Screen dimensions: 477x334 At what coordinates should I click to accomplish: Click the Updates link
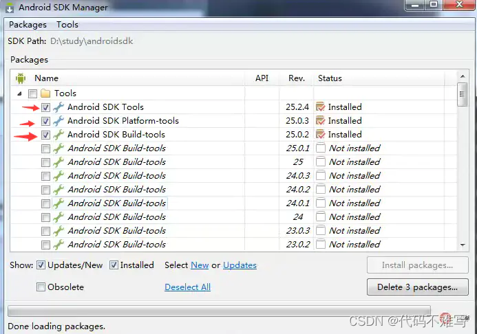240,265
